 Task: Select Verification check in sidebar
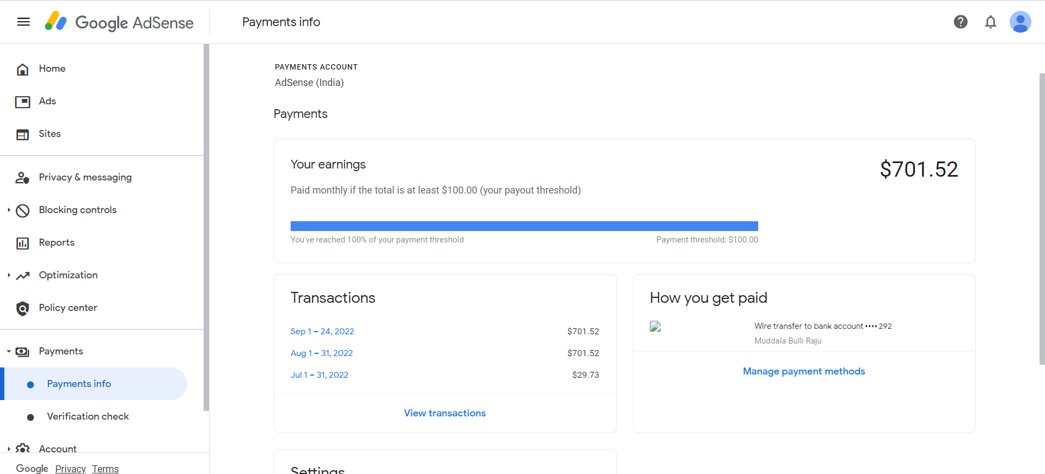coord(88,416)
